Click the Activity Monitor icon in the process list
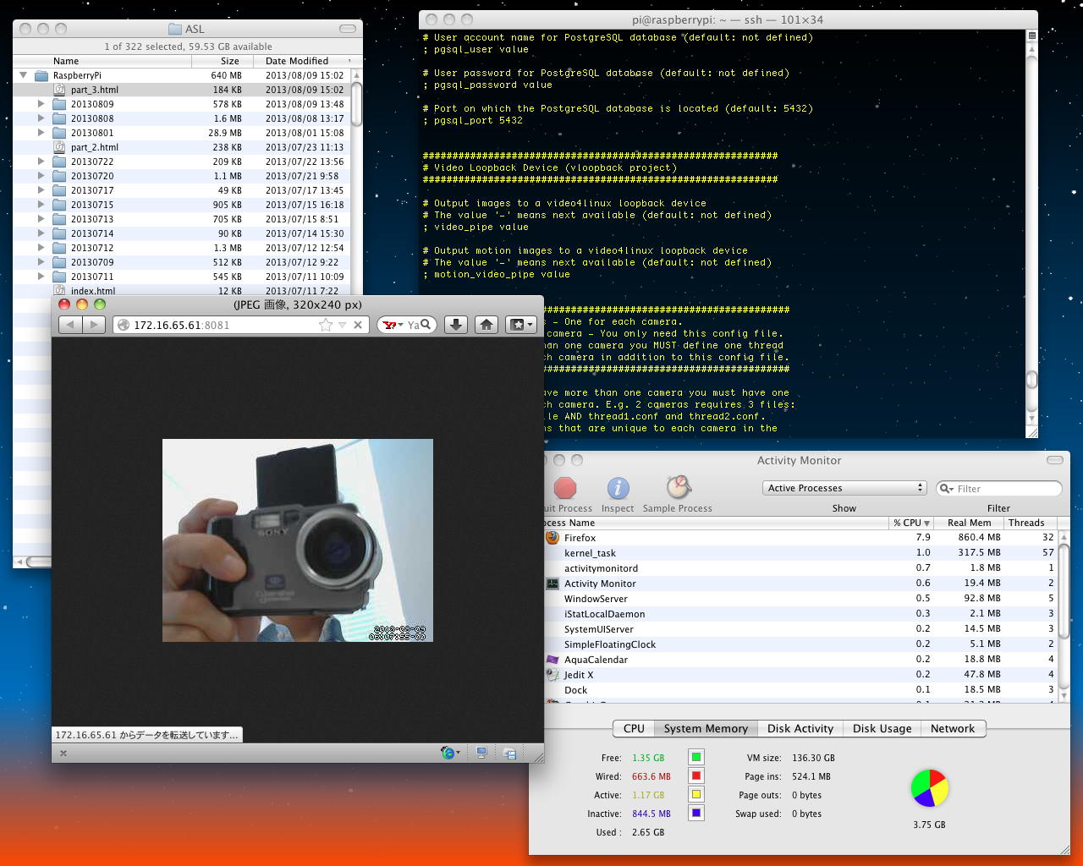Screen dimensions: 1083x866 tap(552, 584)
